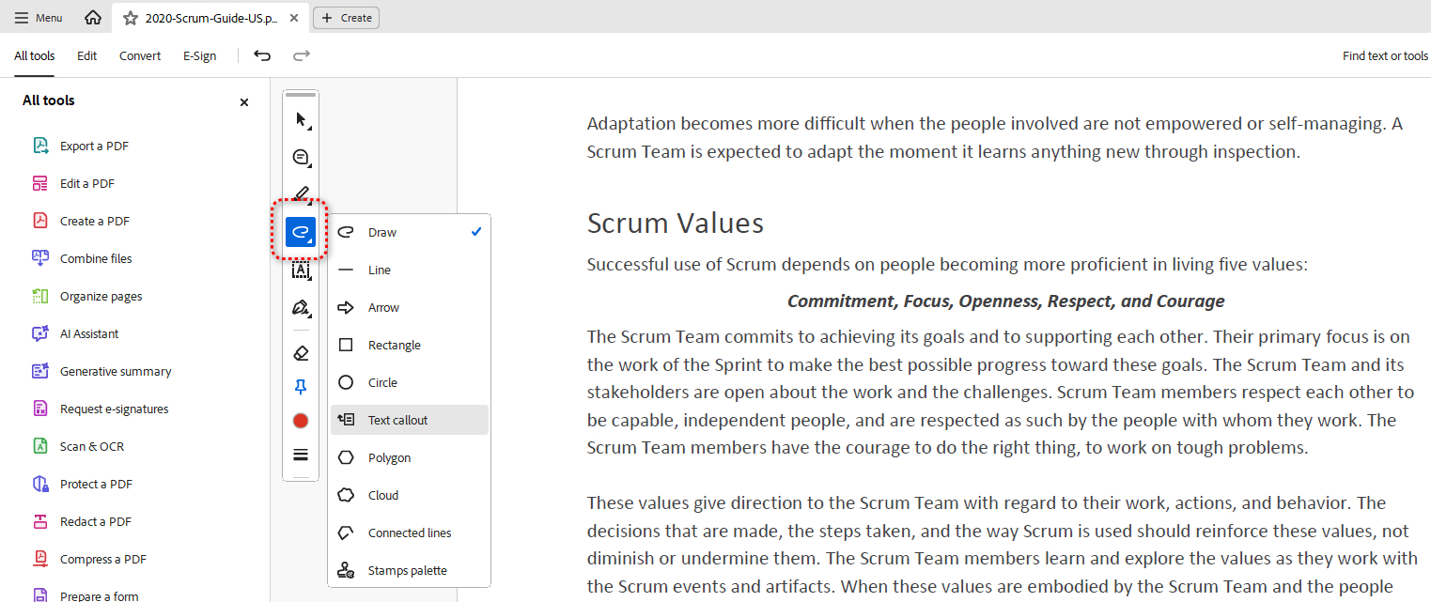Screen dimensions: 1431x602
Task: Open Export a PDF tool
Action: click(94, 146)
